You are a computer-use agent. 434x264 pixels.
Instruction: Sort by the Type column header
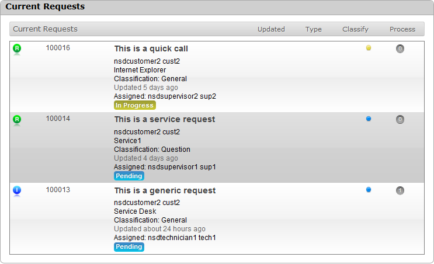(x=314, y=29)
